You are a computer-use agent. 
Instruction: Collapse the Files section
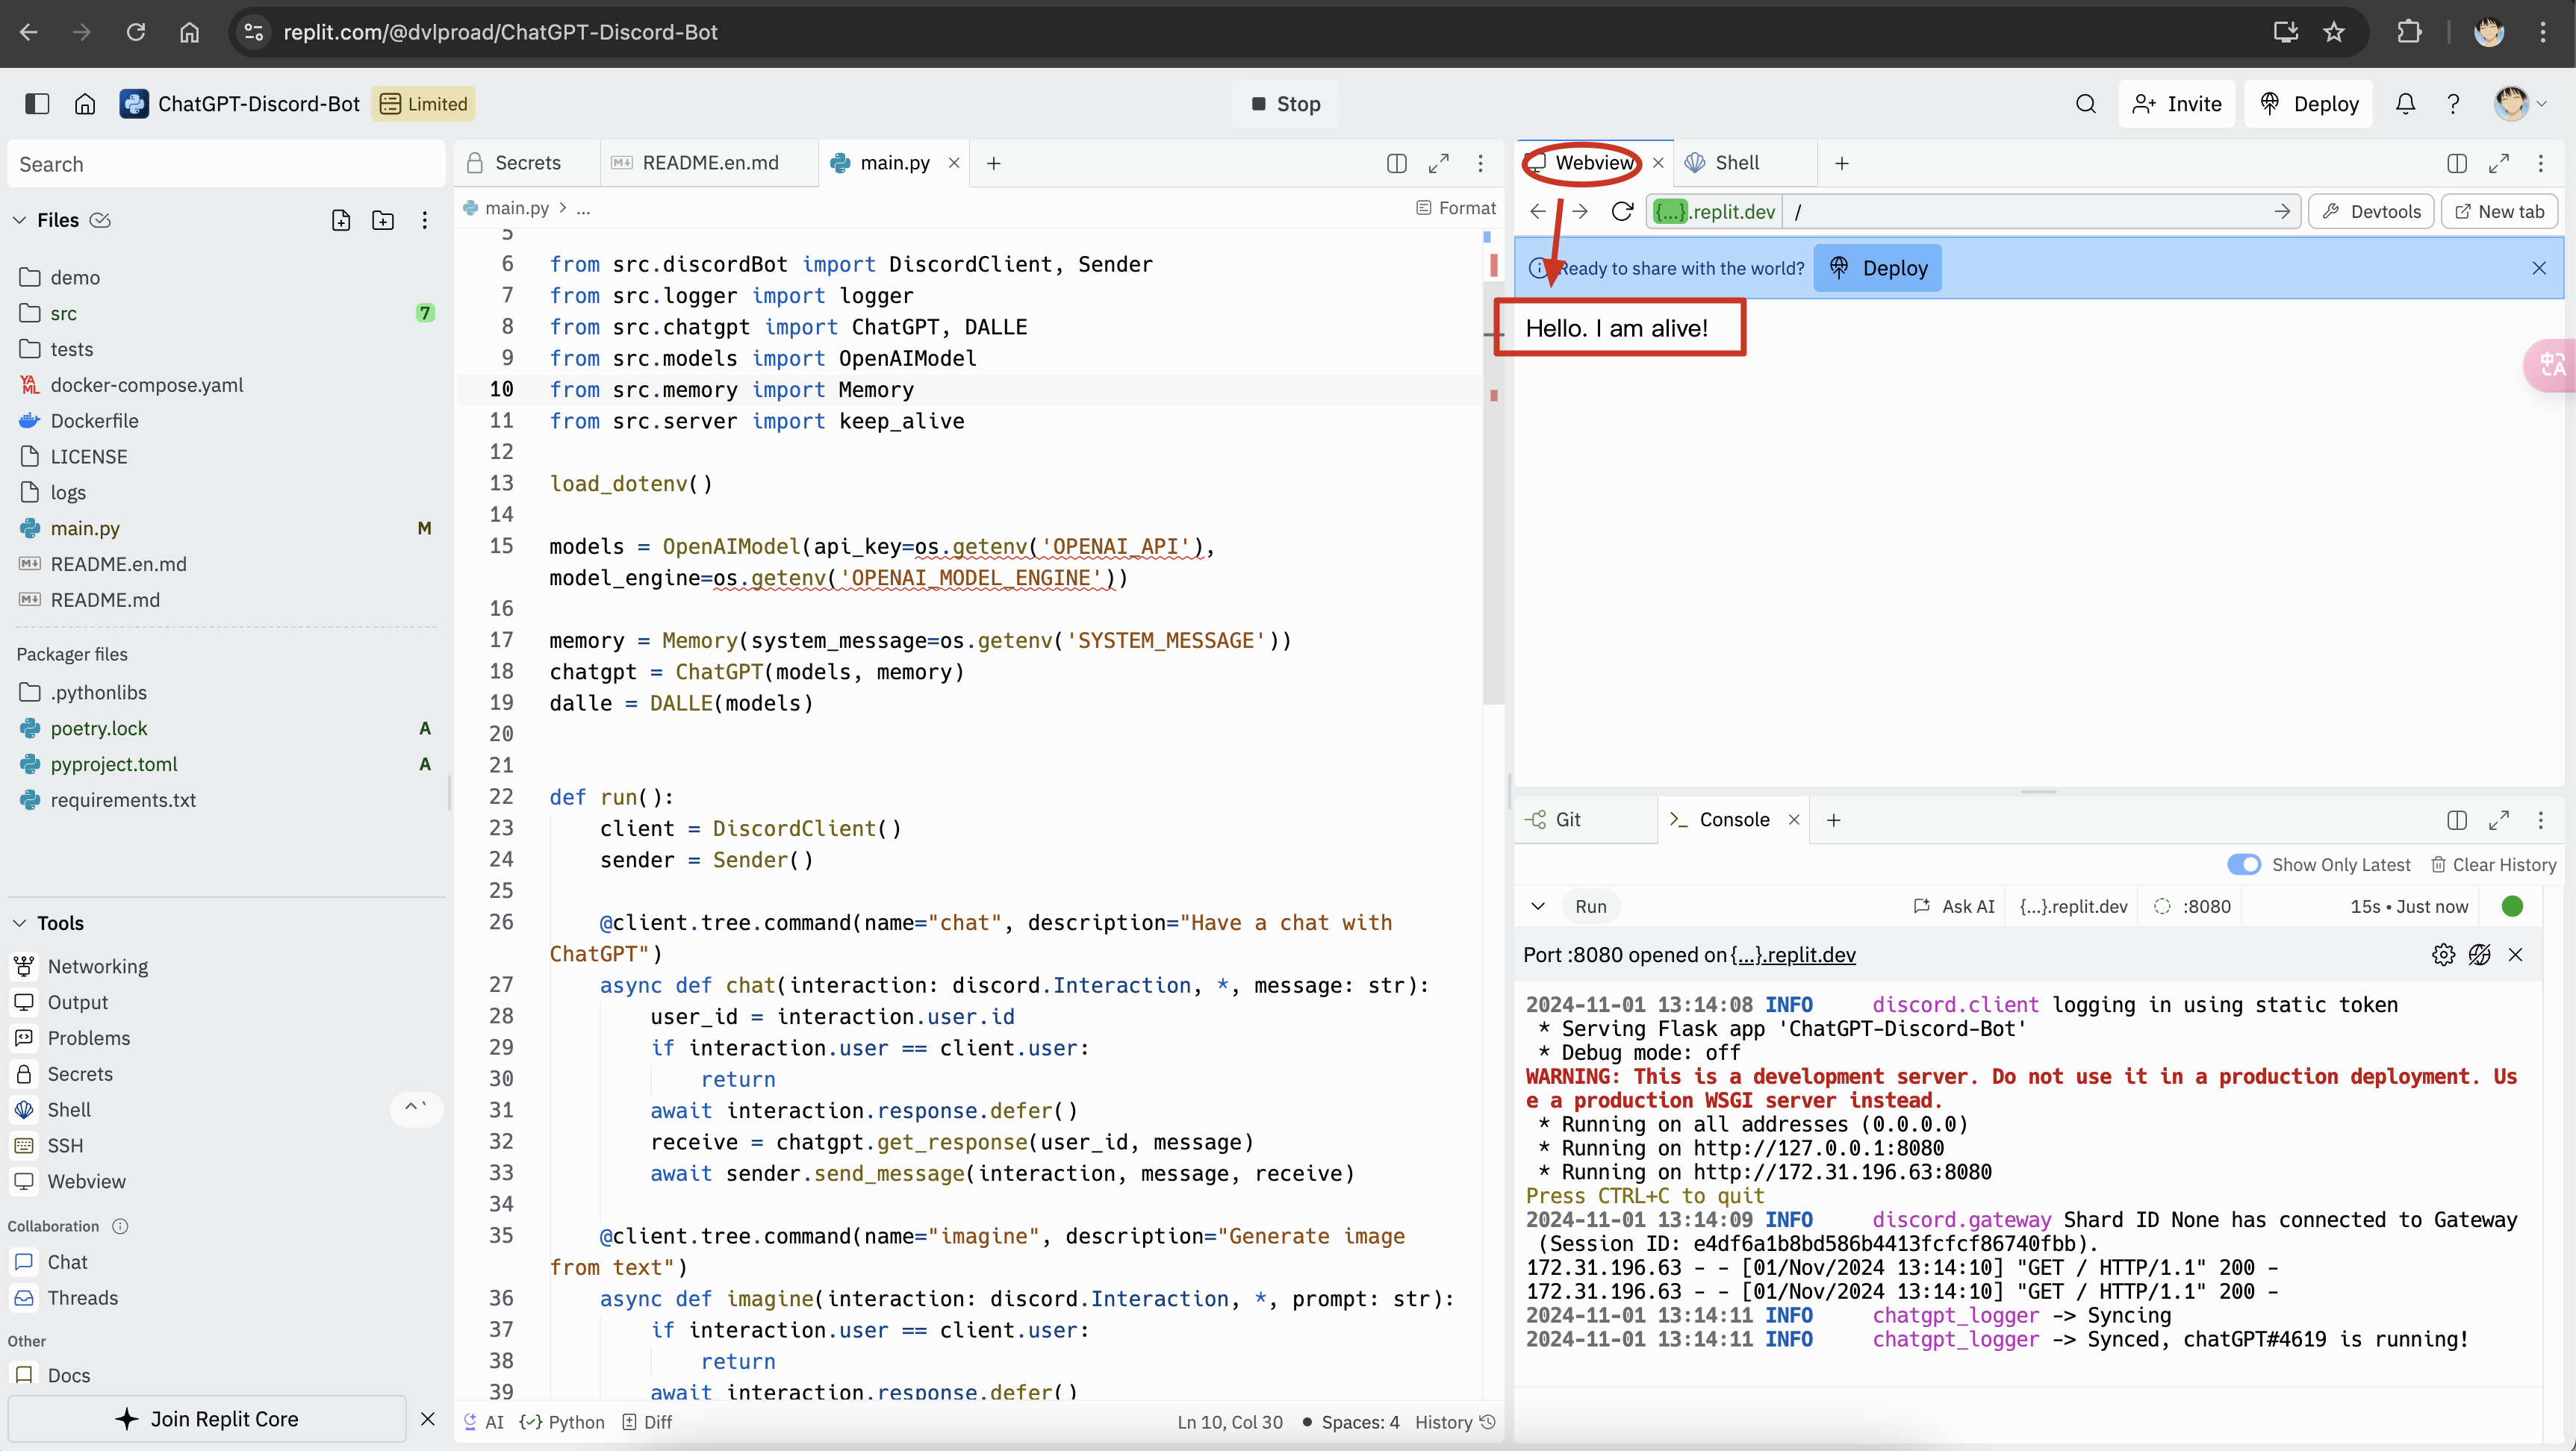[x=19, y=220]
